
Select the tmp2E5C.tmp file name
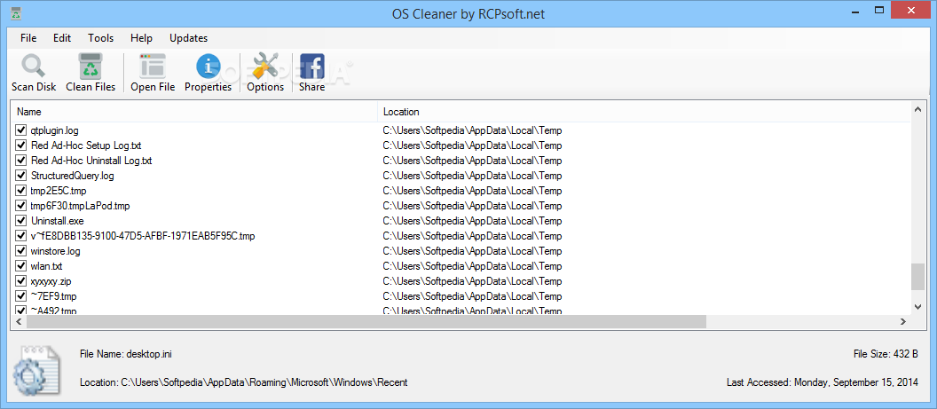coord(58,191)
